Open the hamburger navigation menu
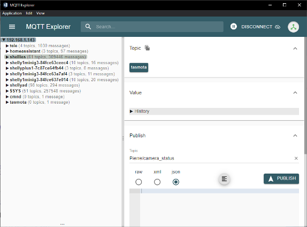 click(x=12, y=27)
